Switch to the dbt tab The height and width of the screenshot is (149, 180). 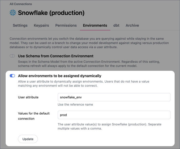(116, 25)
